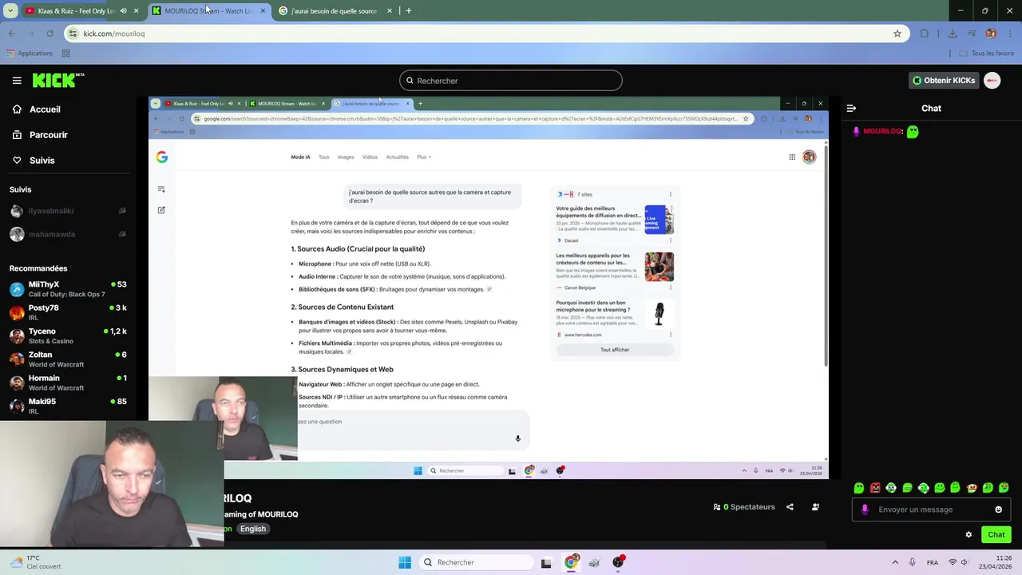Image resolution: width=1022 pixels, height=575 pixels.
Task: Collapse the chat panel with arrow icon
Action: (851, 108)
